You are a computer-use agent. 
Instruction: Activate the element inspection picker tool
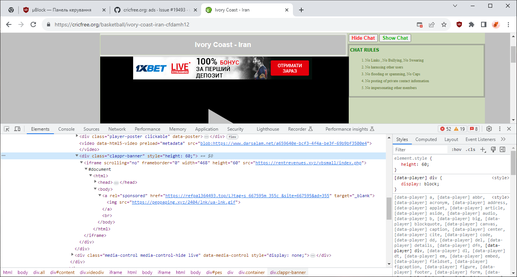point(6,129)
